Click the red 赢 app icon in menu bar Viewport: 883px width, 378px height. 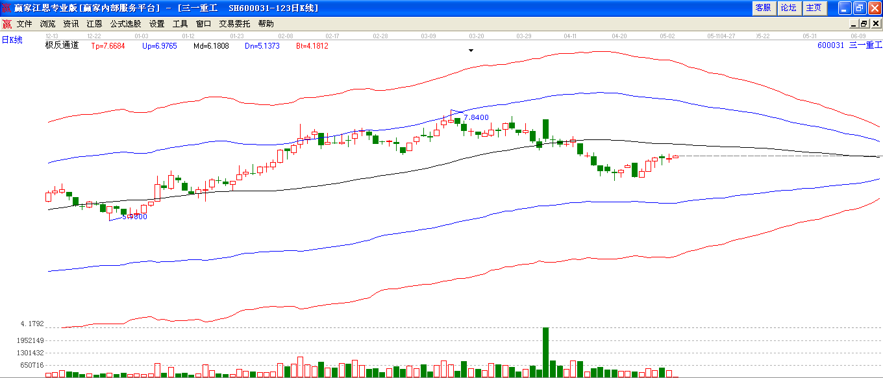(6, 24)
